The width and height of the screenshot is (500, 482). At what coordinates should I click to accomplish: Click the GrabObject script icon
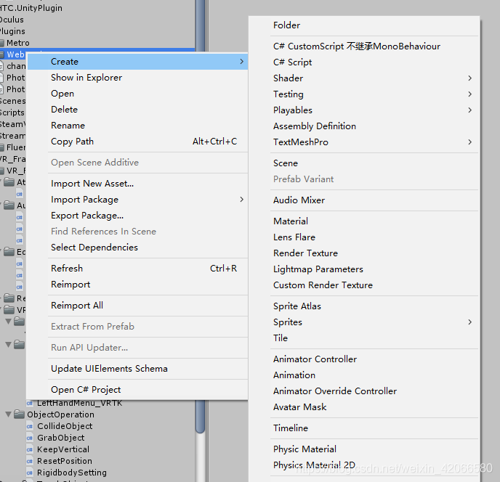point(30,438)
